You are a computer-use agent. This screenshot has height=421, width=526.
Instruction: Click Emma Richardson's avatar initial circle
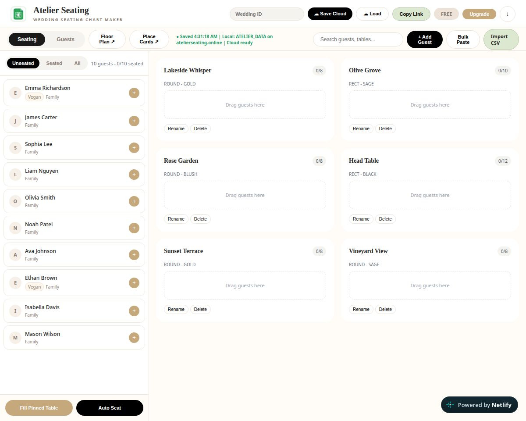point(15,93)
